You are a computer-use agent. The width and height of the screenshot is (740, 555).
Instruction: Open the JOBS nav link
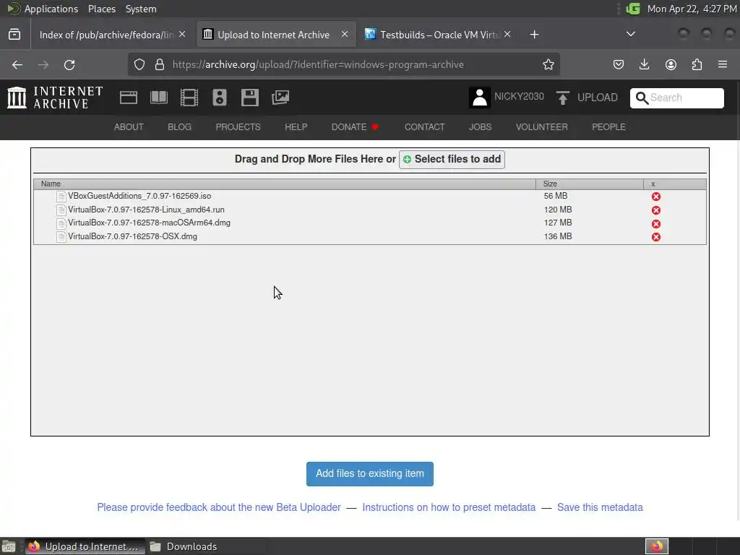pyautogui.click(x=480, y=127)
